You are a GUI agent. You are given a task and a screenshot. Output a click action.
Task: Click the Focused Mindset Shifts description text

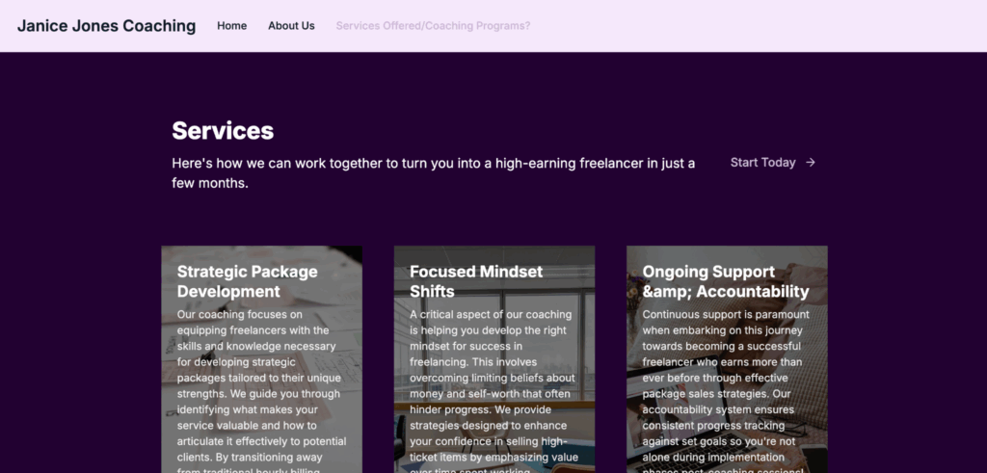(x=493, y=385)
